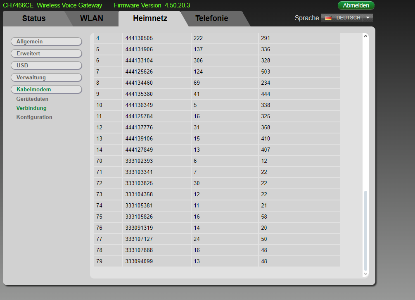The height and width of the screenshot is (300, 415).
Task: Click cell 444130505 in row 4
Action: pos(157,38)
